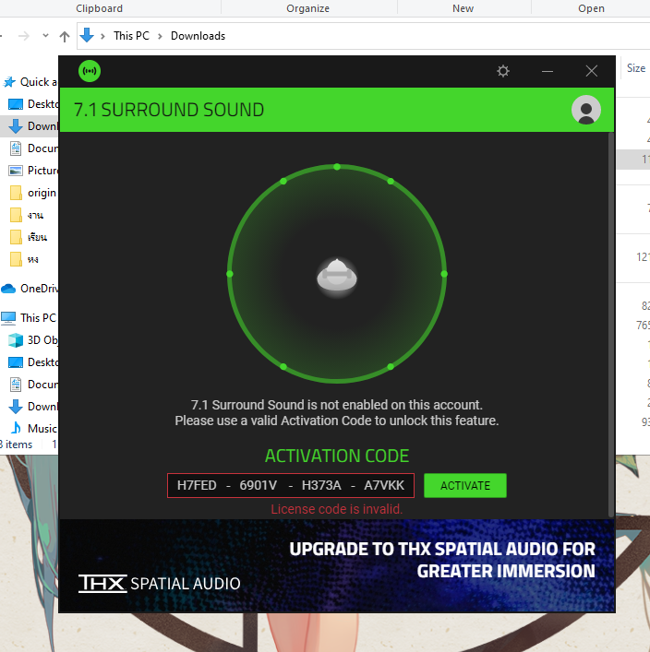
Task: Select the rear left speaker dot
Action: click(283, 367)
